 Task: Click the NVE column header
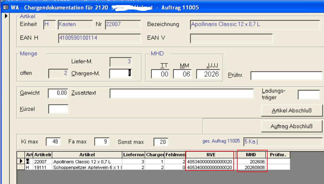click(210, 155)
